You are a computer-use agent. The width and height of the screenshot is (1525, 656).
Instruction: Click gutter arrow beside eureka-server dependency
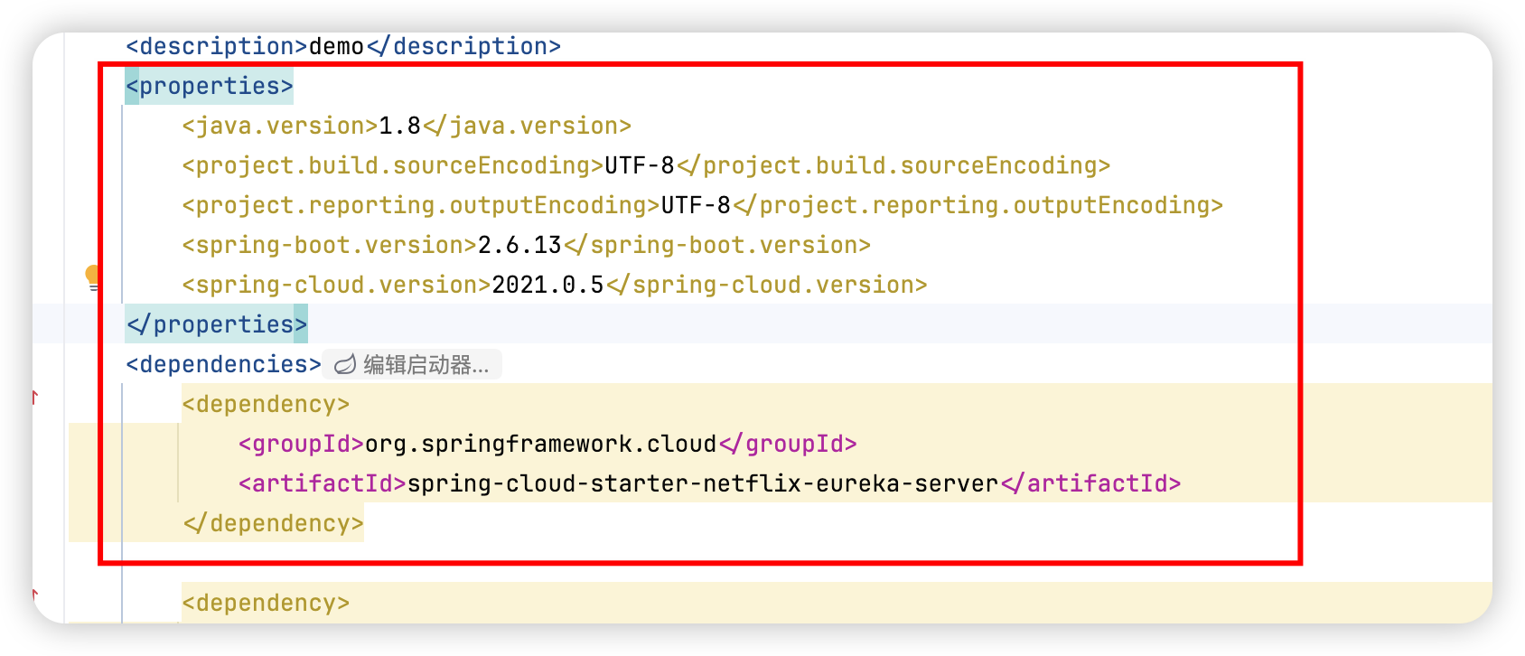tap(36, 396)
